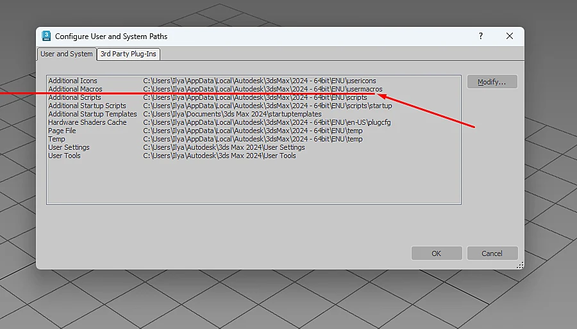This screenshot has width=577, height=329.
Task: Select the Additional Macros row
Action: coord(253,89)
